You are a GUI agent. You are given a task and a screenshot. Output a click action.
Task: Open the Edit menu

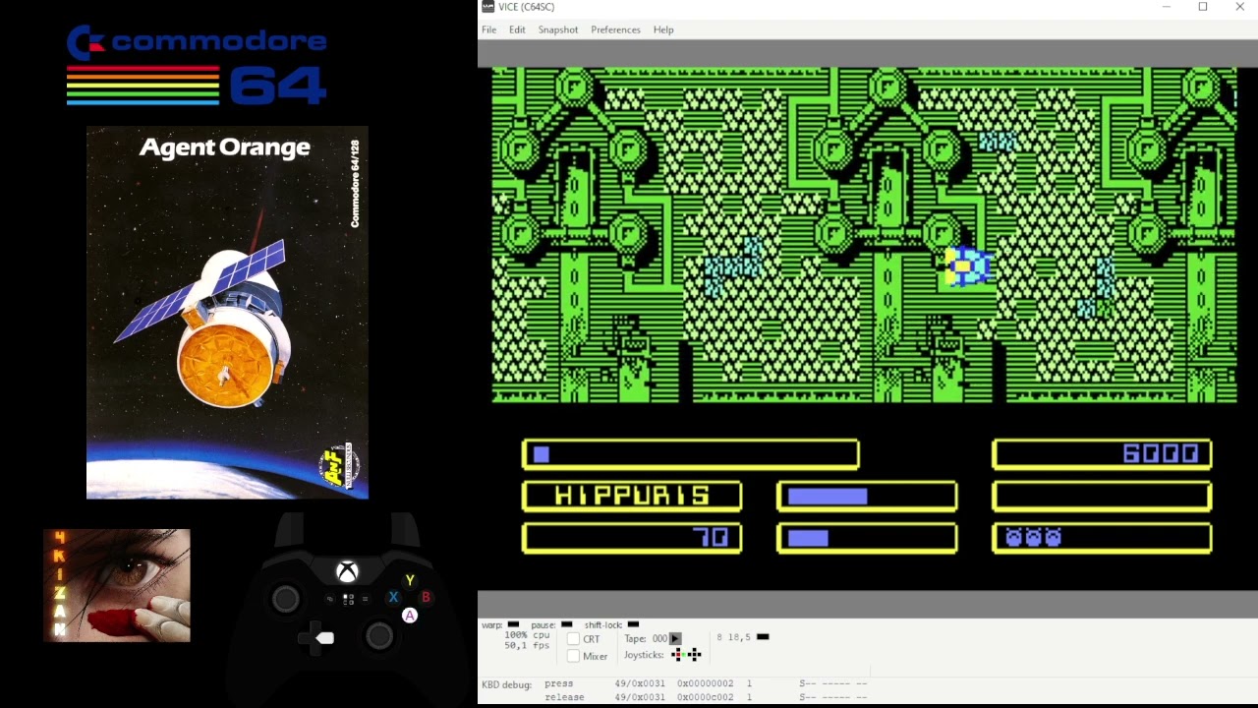517,29
